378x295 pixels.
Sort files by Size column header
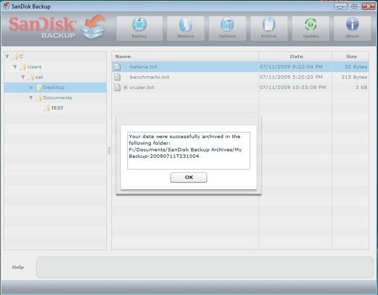350,57
